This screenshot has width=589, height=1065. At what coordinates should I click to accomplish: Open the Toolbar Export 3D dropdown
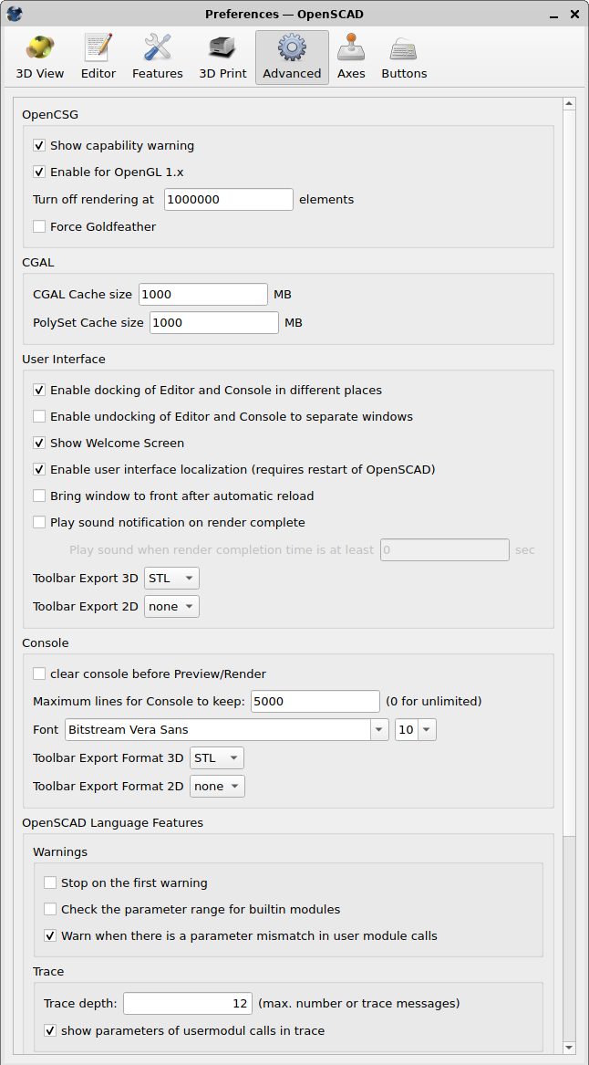pos(171,578)
